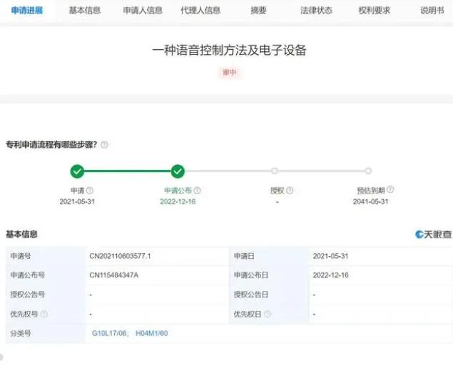Click question mark icon next to 预估到期

(390, 190)
